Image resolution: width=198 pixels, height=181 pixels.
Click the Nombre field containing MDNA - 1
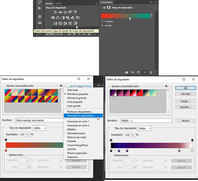tap(146, 121)
